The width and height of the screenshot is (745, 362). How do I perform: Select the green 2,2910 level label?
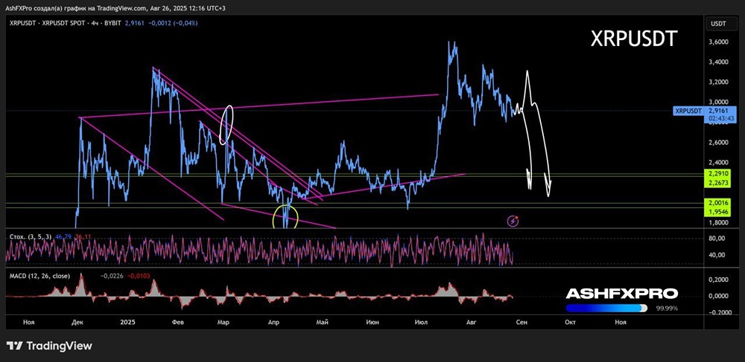pyautogui.click(x=717, y=173)
